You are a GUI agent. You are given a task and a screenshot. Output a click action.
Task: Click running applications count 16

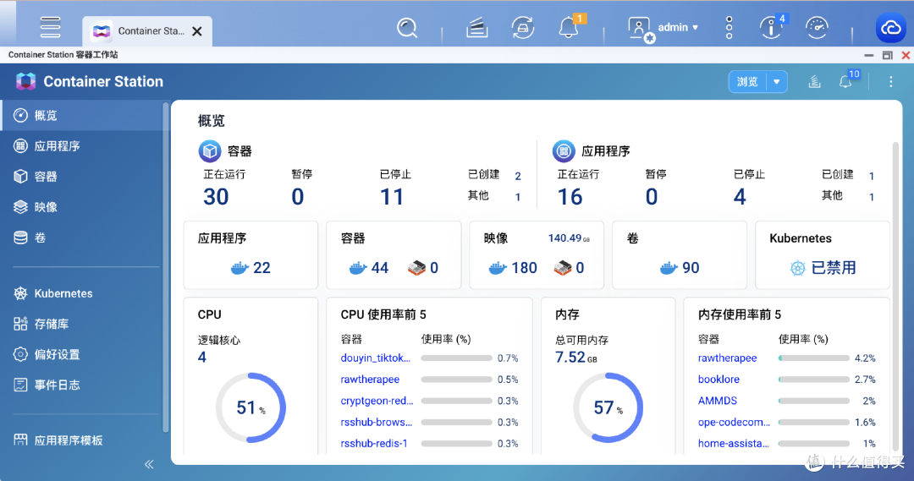[570, 197]
